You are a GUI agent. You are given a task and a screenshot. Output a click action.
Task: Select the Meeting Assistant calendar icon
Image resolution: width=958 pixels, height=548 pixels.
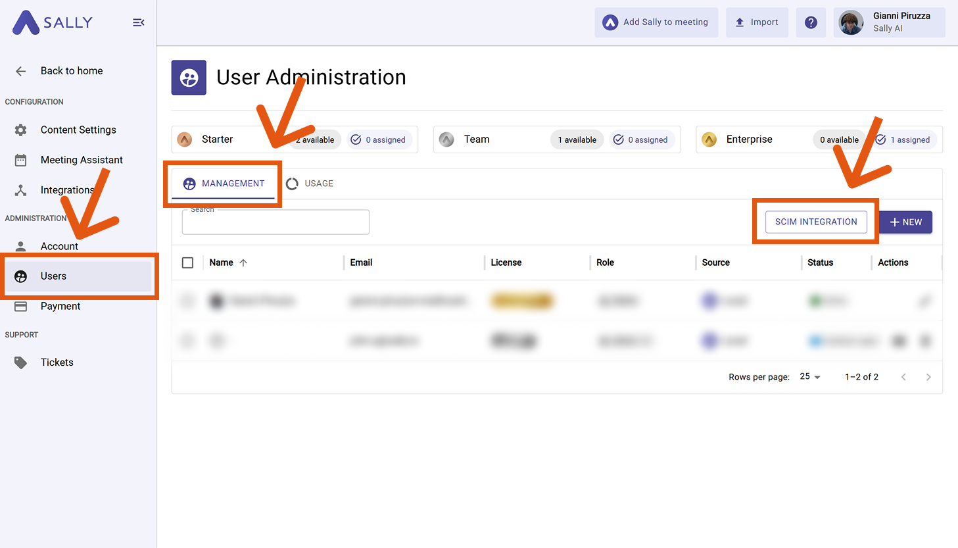coord(20,160)
